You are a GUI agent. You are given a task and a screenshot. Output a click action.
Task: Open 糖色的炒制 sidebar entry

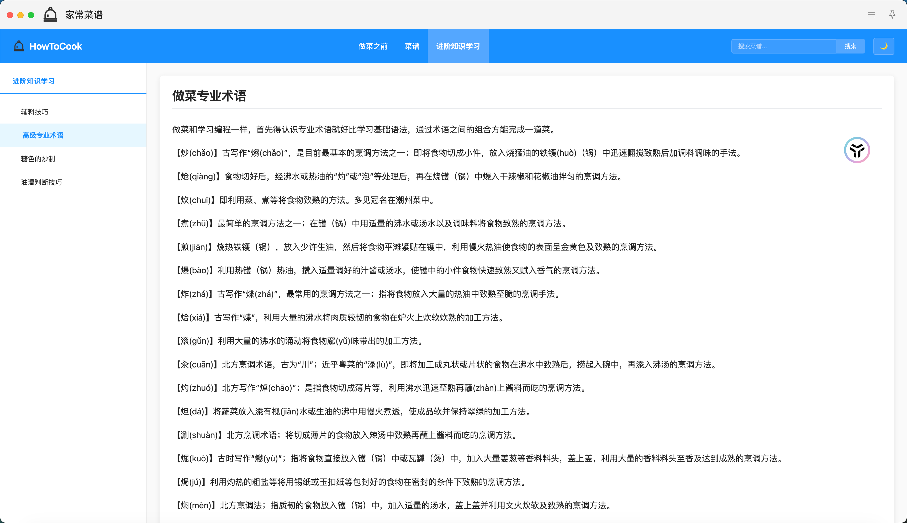point(38,159)
